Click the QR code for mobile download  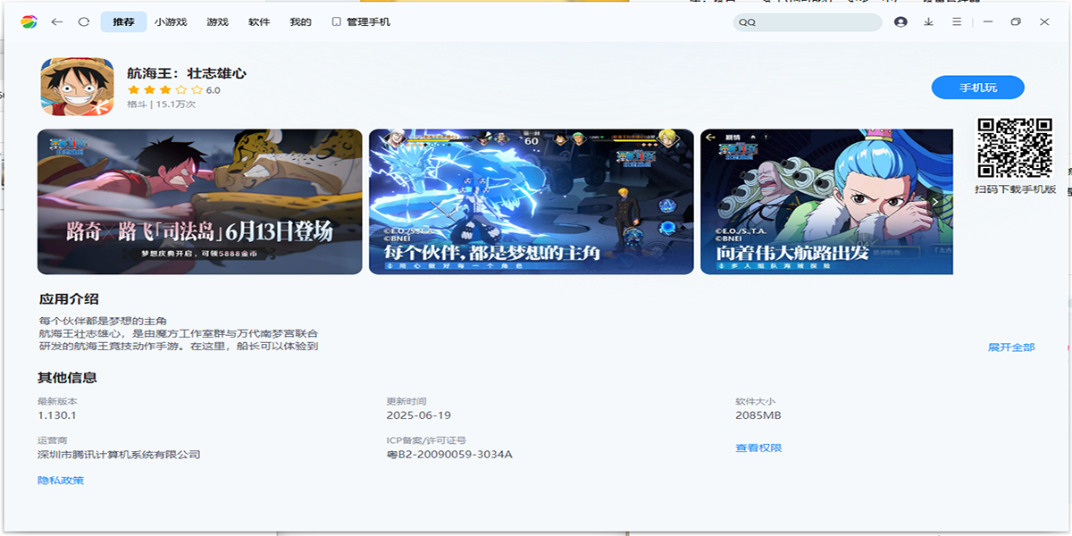tap(1014, 147)
